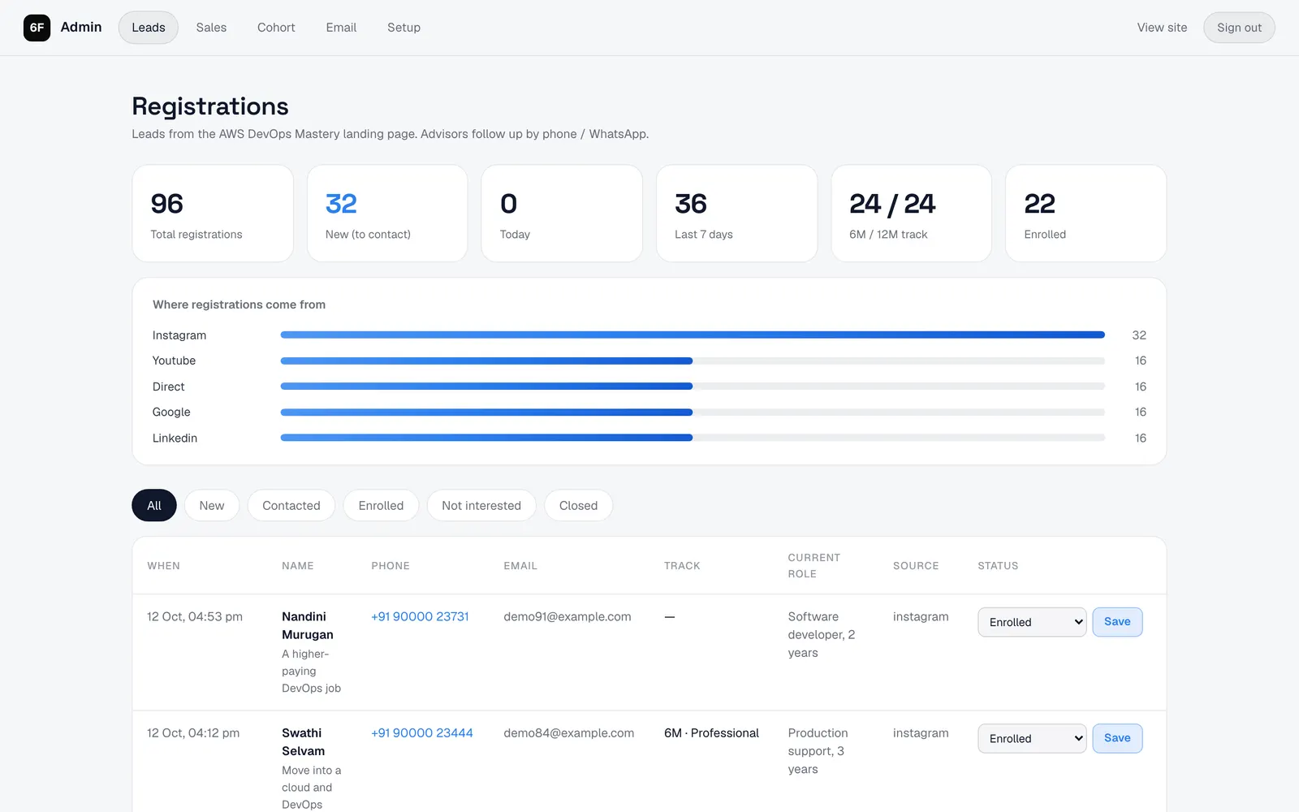The width and height of the screenshot is (1299, 812).
Task: Click the Instagram source progress bar
Action: tap(693, 335)
